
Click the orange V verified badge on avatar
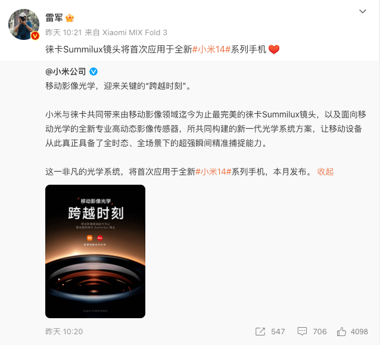tap(35, 36)
